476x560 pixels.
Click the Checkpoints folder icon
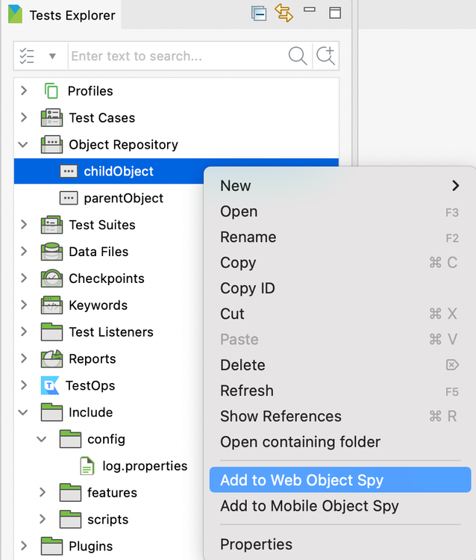51,279
